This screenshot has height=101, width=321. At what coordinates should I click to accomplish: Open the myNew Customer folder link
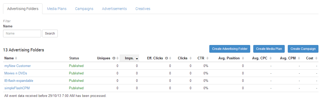click(x=17, y=66)
